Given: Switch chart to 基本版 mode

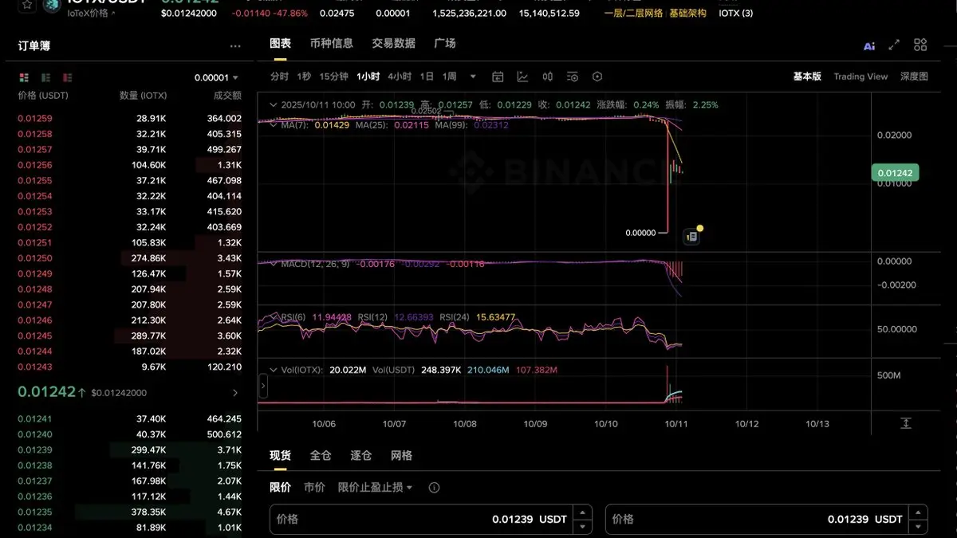Looking at the screenshot, I should [806, 77].
